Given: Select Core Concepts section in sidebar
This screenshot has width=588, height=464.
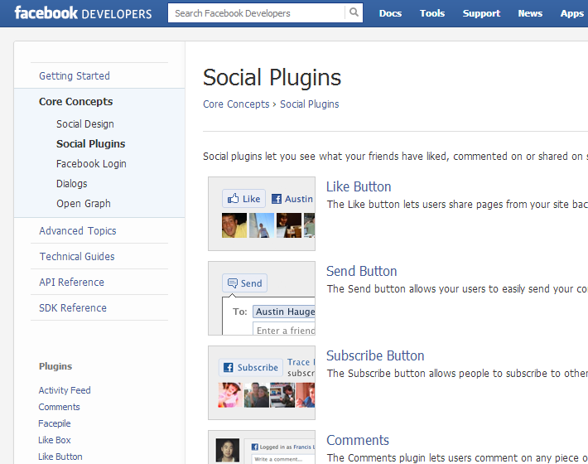Looking at the screenshot, I should [75, 102].
